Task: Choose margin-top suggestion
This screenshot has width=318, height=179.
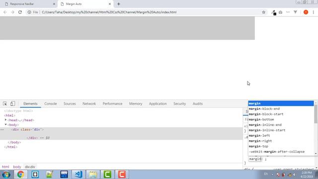Action: [281, 146]
